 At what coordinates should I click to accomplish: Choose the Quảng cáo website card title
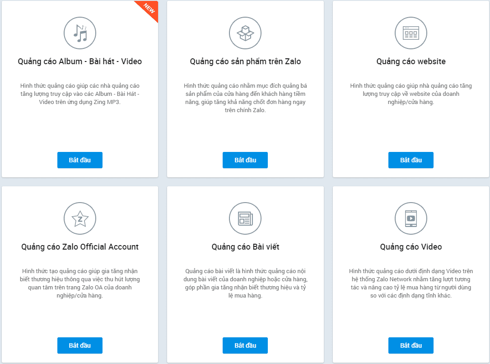click(411, 61)
